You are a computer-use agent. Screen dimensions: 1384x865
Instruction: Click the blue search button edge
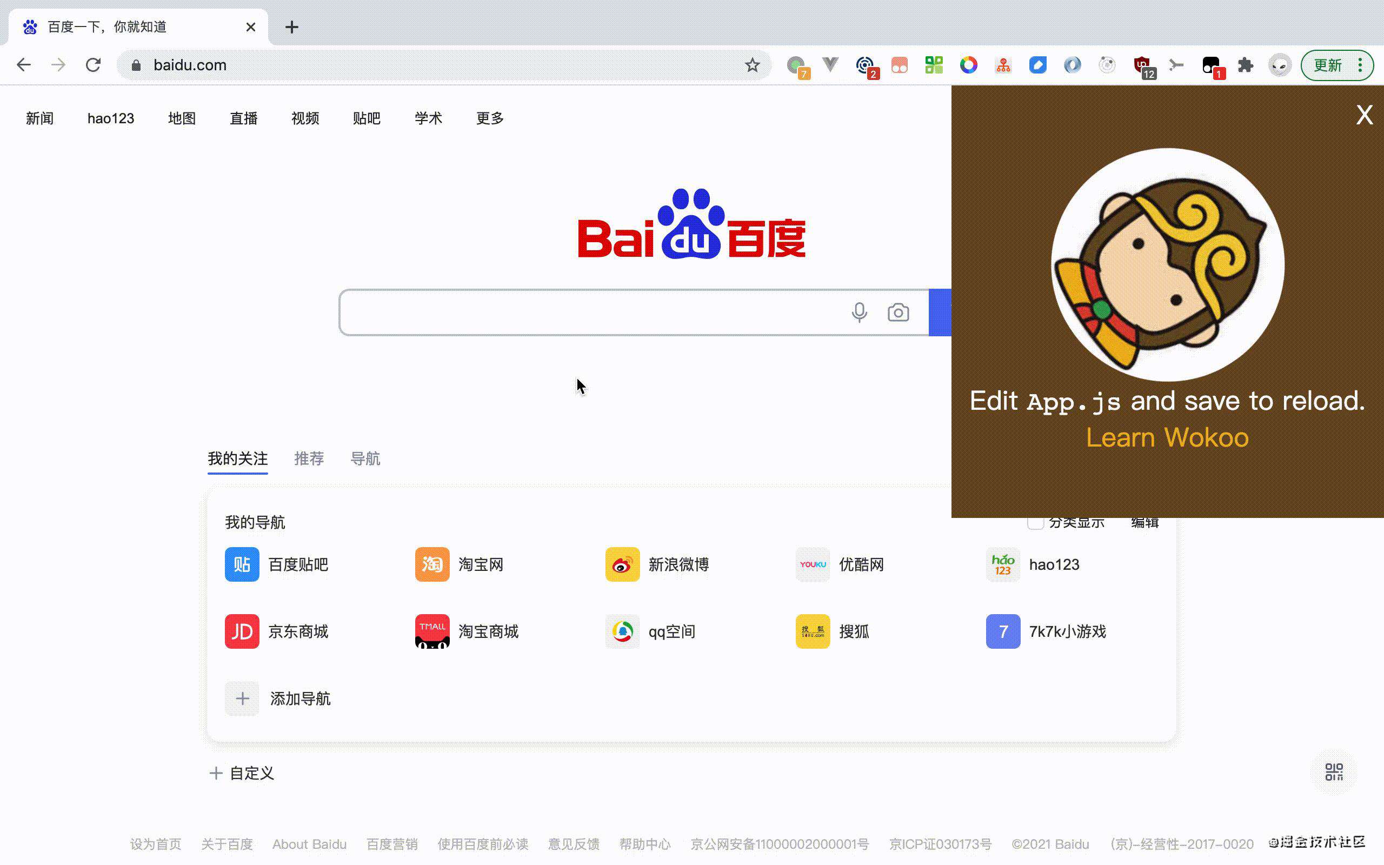(x=940, y=312)
